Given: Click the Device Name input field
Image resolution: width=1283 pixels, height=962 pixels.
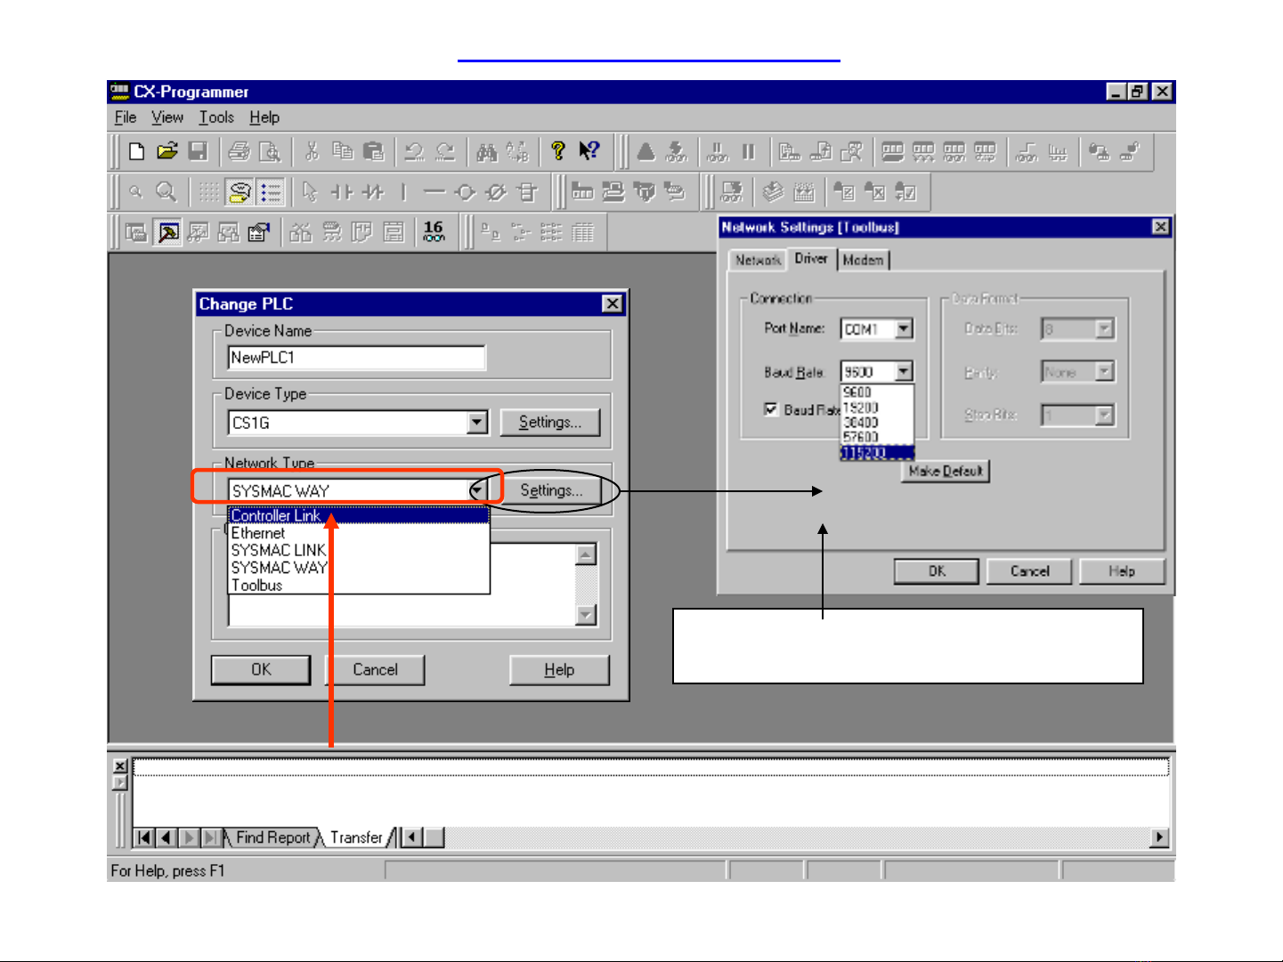Looking at the screenshot, I should [x=356, y=358].
